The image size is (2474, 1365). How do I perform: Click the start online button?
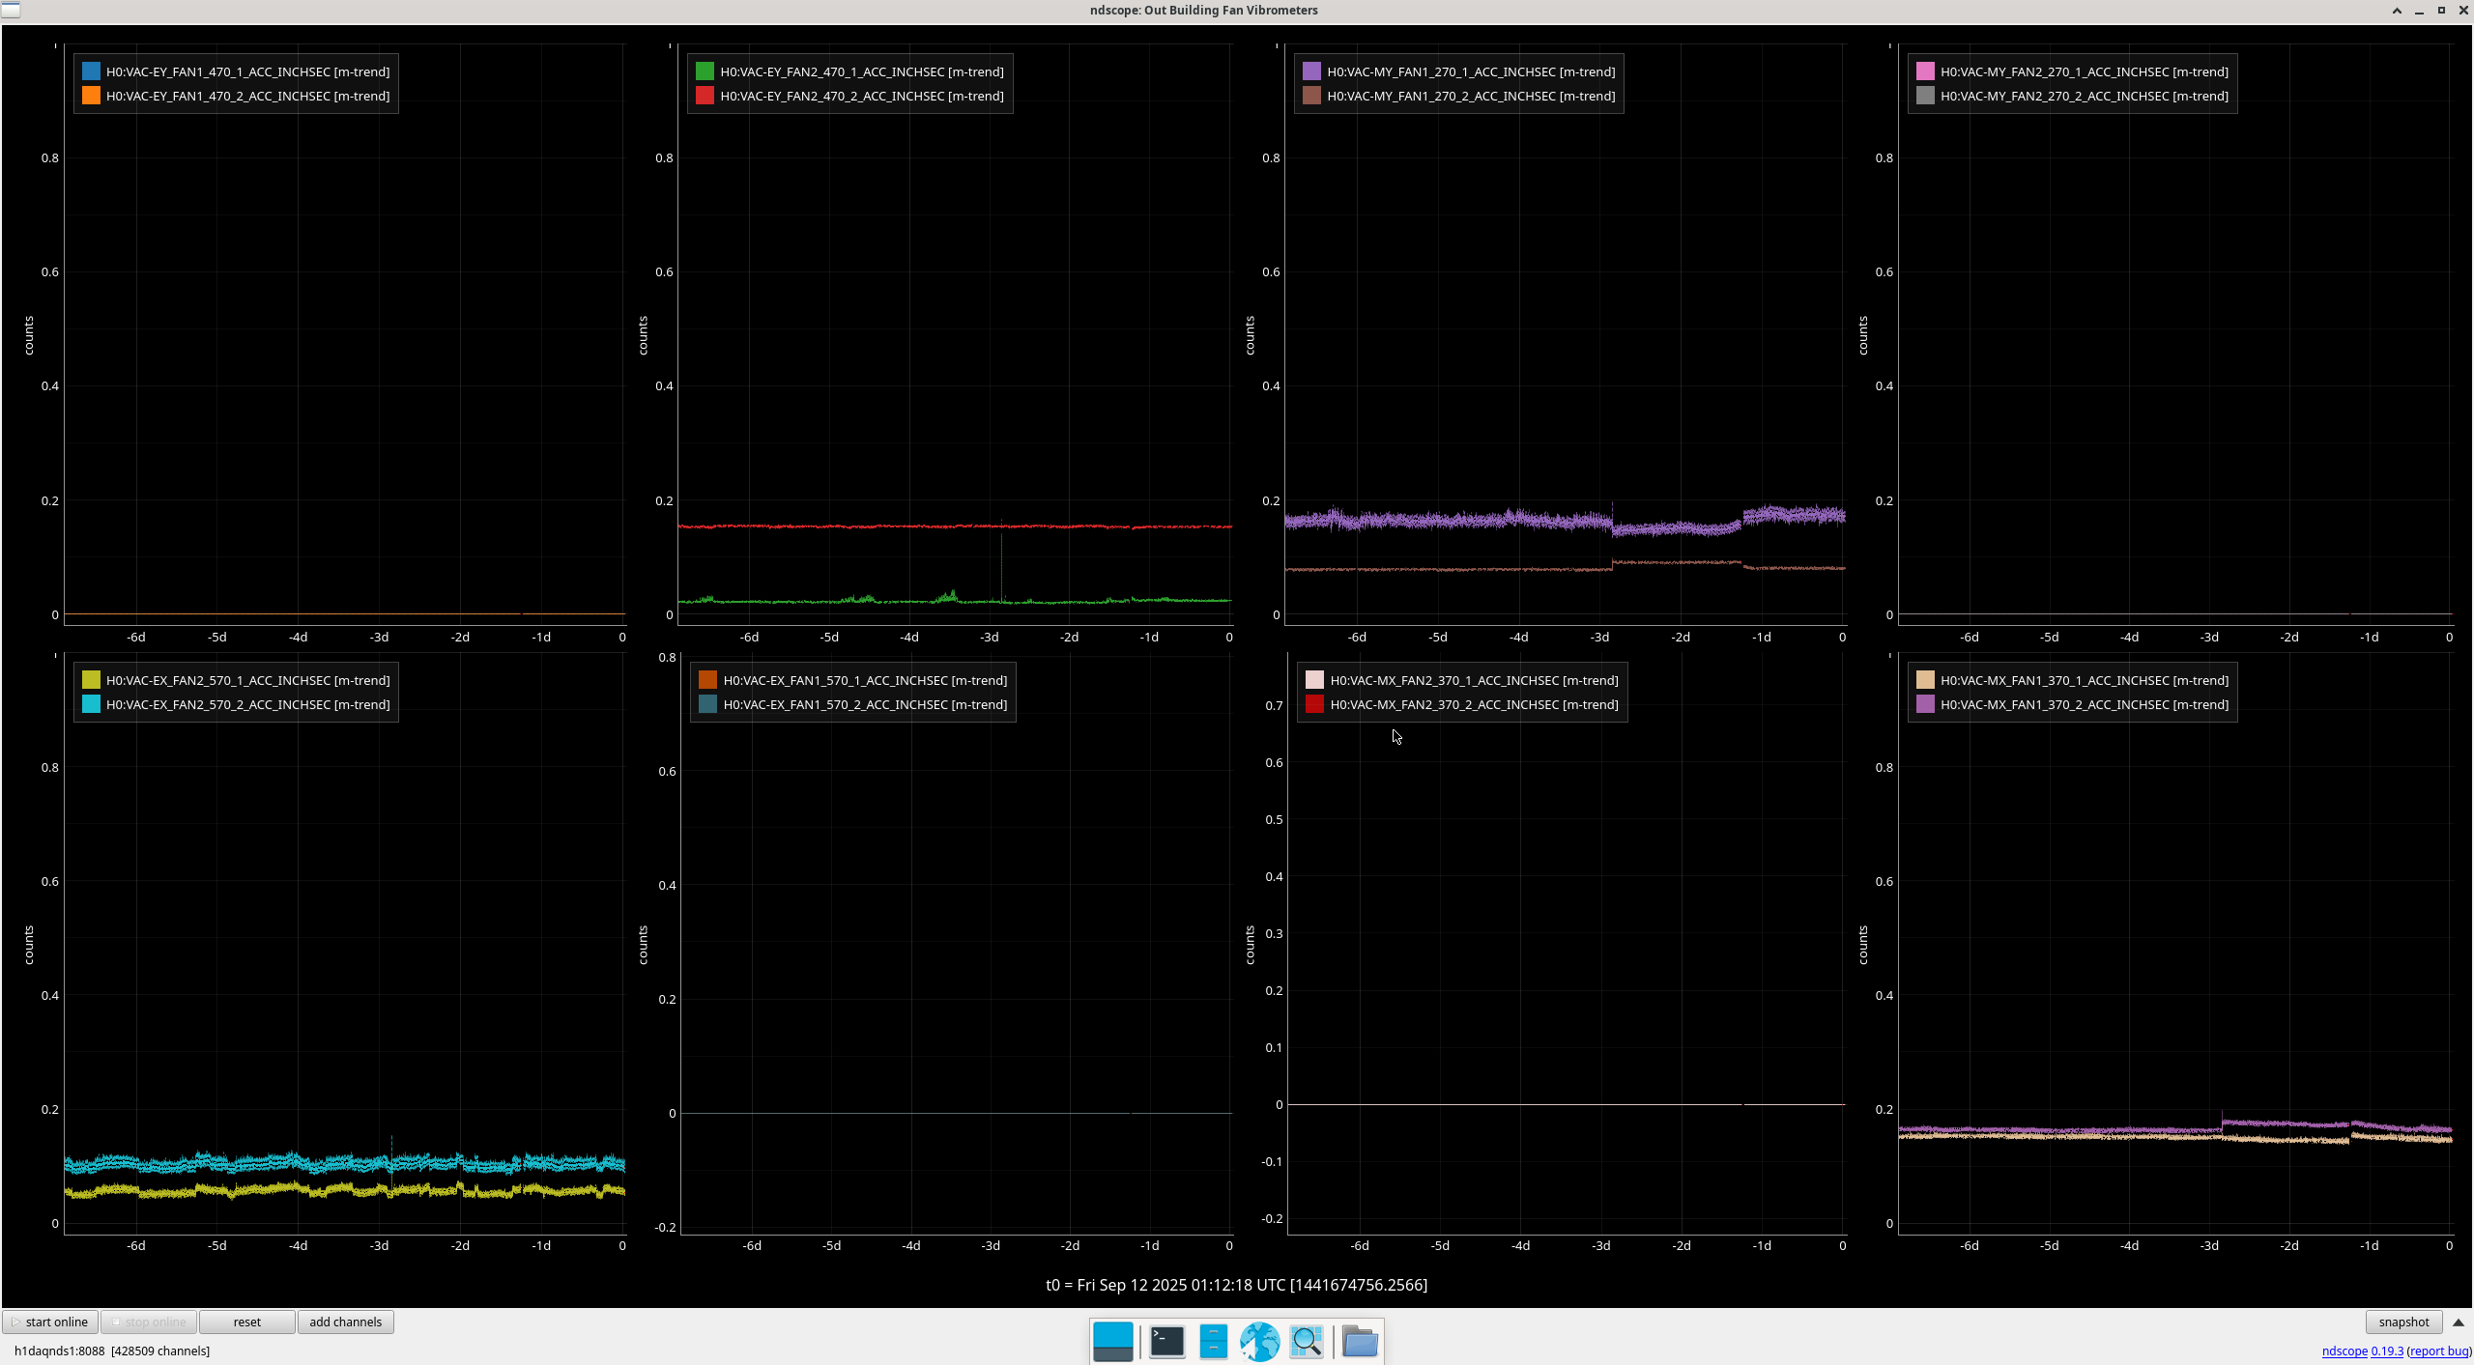pos(50,1322)
